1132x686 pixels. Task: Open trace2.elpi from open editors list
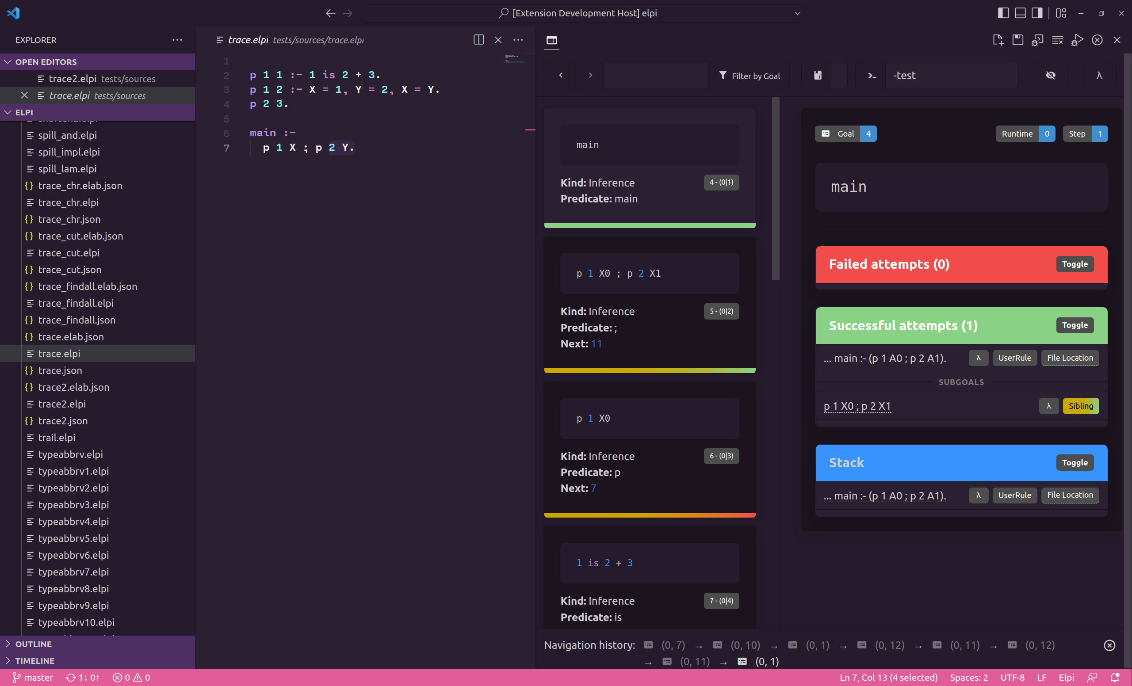coord(73,79)
